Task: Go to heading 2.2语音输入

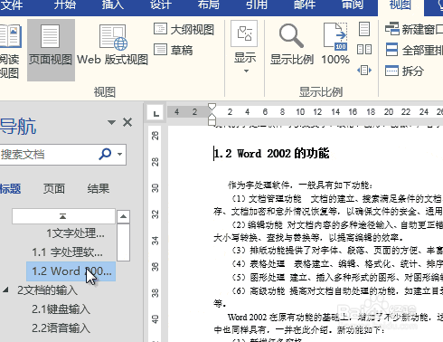Action: click(x=61, y=328)
